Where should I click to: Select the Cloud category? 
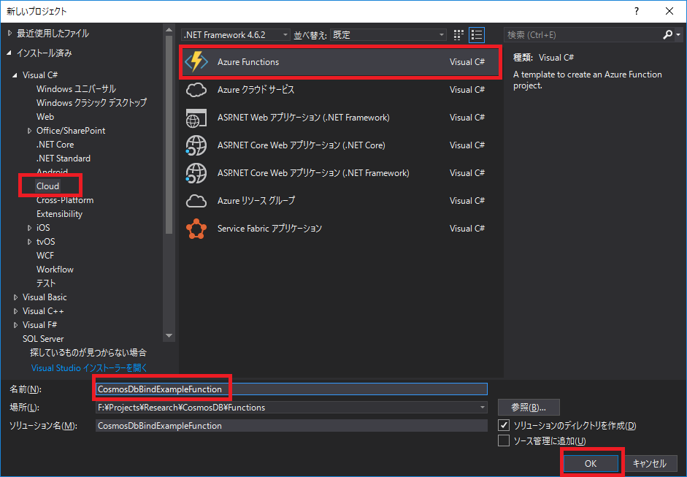(47, 186)
